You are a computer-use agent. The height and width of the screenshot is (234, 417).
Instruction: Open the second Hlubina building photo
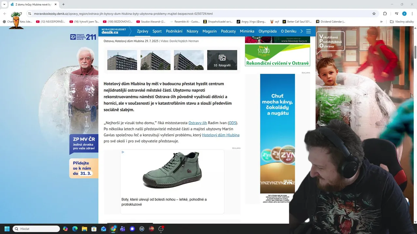[x=155, y=60]
